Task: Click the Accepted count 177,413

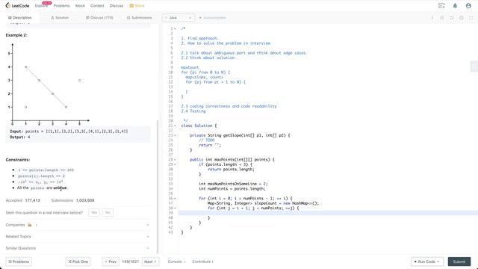Action: tap(32, 200)
